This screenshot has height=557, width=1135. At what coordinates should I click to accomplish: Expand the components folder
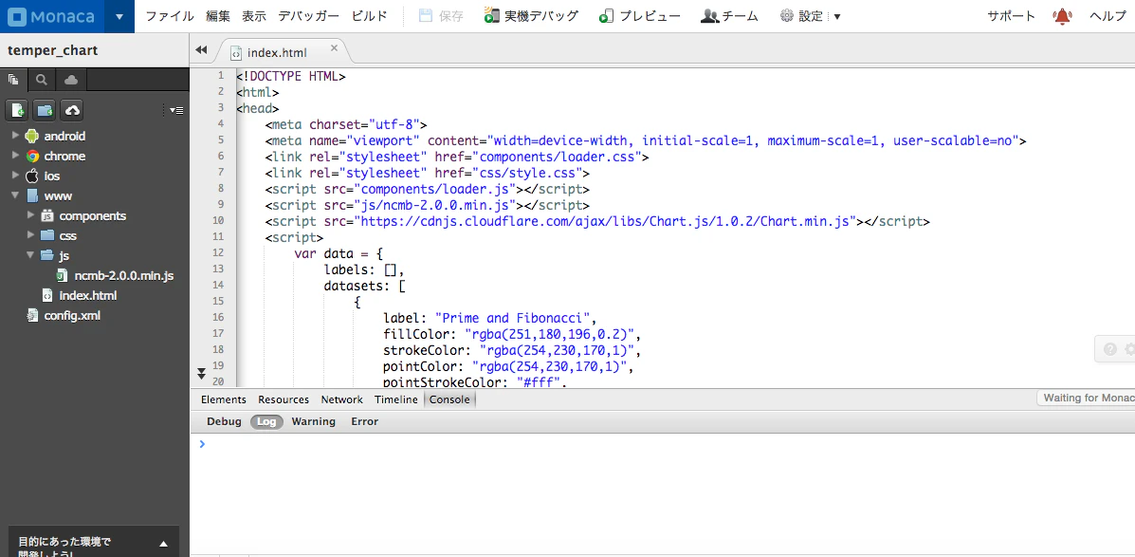30,215
